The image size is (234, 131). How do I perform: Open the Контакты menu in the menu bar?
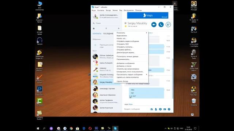(101, 11)
